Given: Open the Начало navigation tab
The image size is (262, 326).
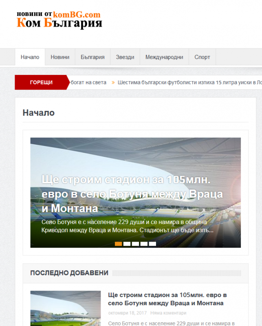Looking at the screenshot, I should click(x=30, y=57).
